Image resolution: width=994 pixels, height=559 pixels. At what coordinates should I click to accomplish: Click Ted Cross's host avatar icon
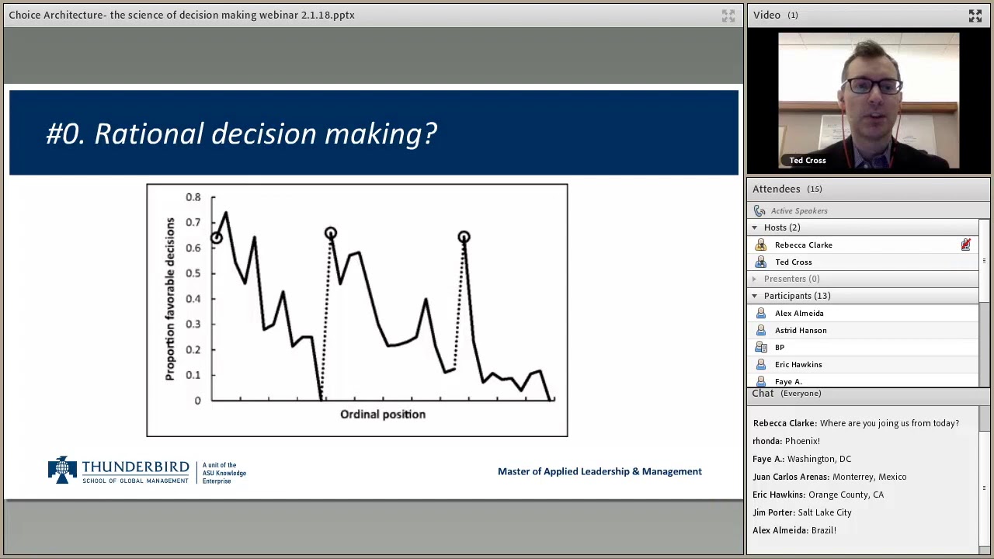[x=761, y=262]
